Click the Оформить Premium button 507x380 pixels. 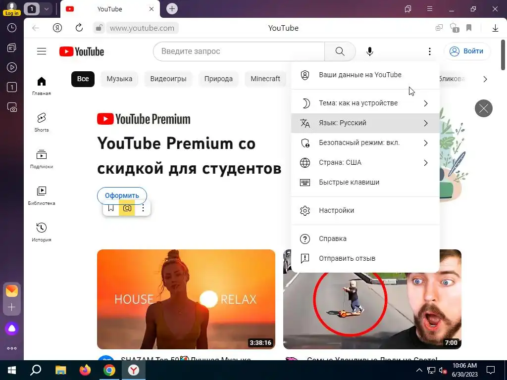[122, 195]
